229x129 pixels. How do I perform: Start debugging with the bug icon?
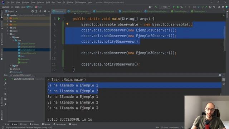click(177, 7)
